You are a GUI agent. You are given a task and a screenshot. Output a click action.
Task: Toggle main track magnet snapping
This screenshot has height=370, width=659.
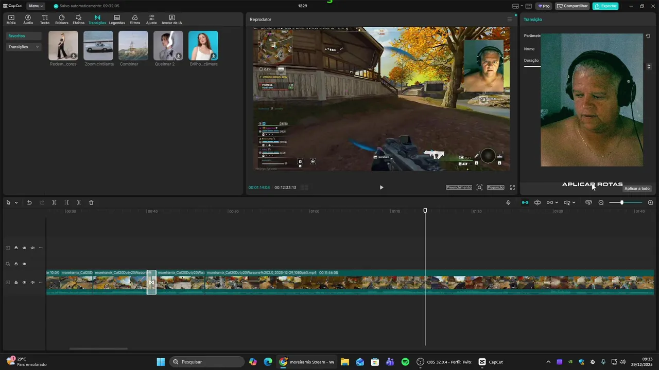click(x=525, y=202)
